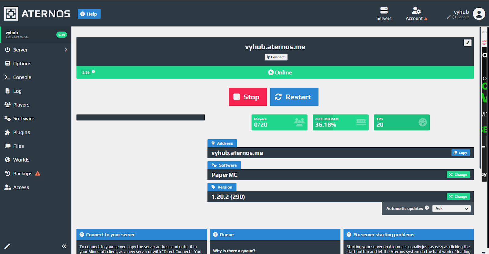Open 'Connect to your server' help card
This screenshot has height=254, width=489.
pos(142,234)
